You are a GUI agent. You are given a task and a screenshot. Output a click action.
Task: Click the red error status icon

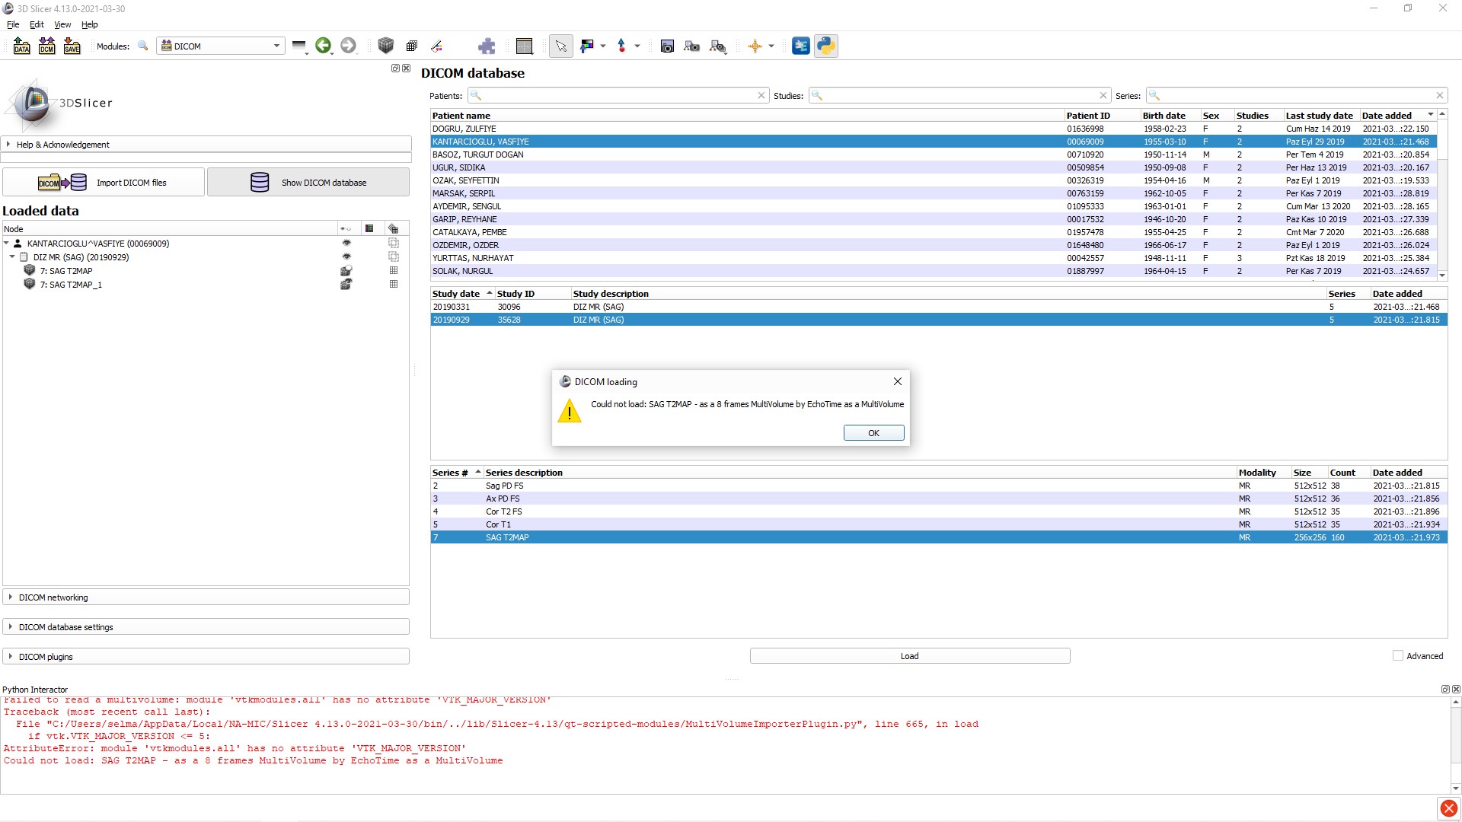pos(1448,808)
